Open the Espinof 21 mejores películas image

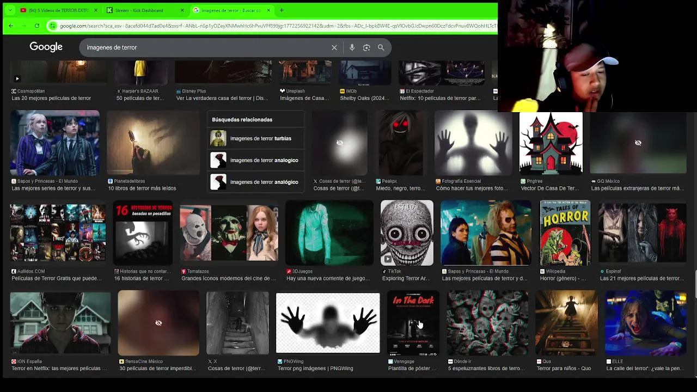[x=643, y=232]
